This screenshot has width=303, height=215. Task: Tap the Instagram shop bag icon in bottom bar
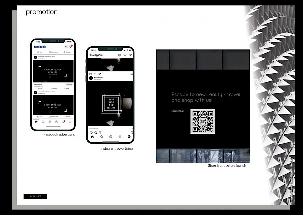coord(120,136)
